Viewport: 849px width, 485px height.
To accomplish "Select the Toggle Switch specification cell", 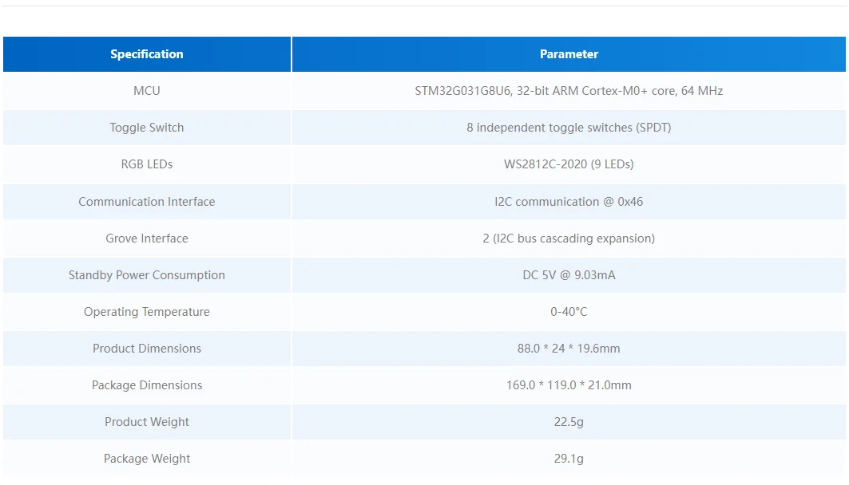I will pos(147,128).
